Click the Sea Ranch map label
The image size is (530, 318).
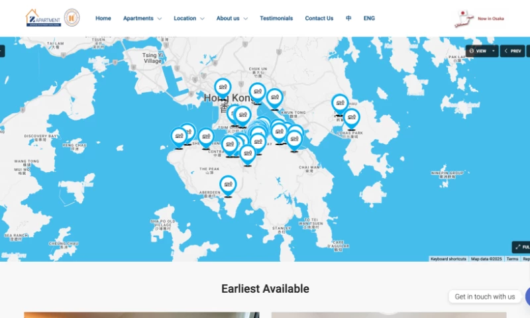(16, 237)
